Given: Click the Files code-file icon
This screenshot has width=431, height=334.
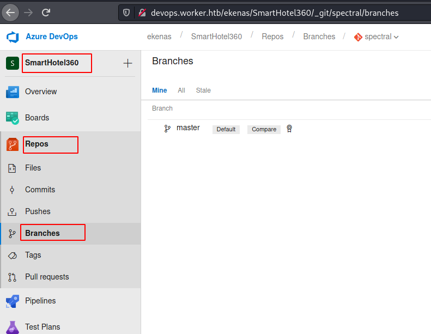Looking at the screenshot, I should pyautogui.click(x=12, y=168).
